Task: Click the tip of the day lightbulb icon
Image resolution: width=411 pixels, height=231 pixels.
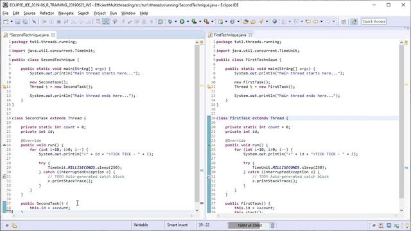Action: click(x=407, y=225)
